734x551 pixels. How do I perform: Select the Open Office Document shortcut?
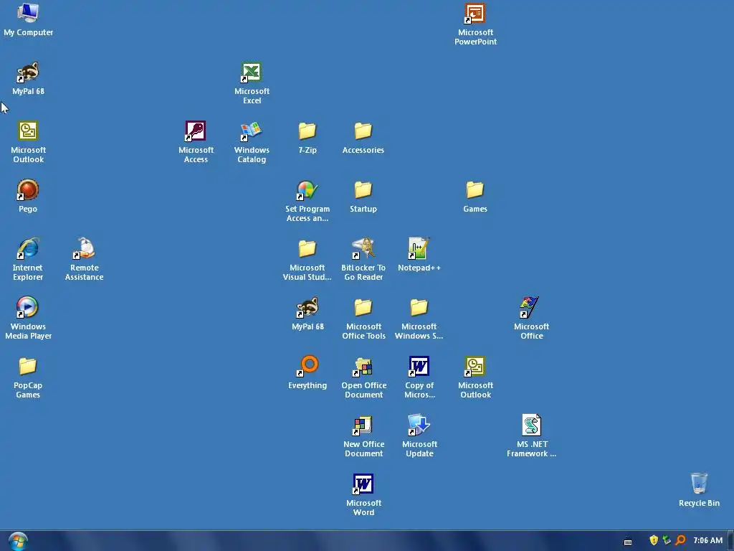[363, 377]
